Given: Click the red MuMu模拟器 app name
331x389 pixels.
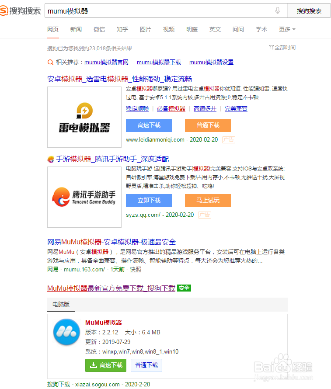Looking at the screenshot, I should [x=104, y=323].
